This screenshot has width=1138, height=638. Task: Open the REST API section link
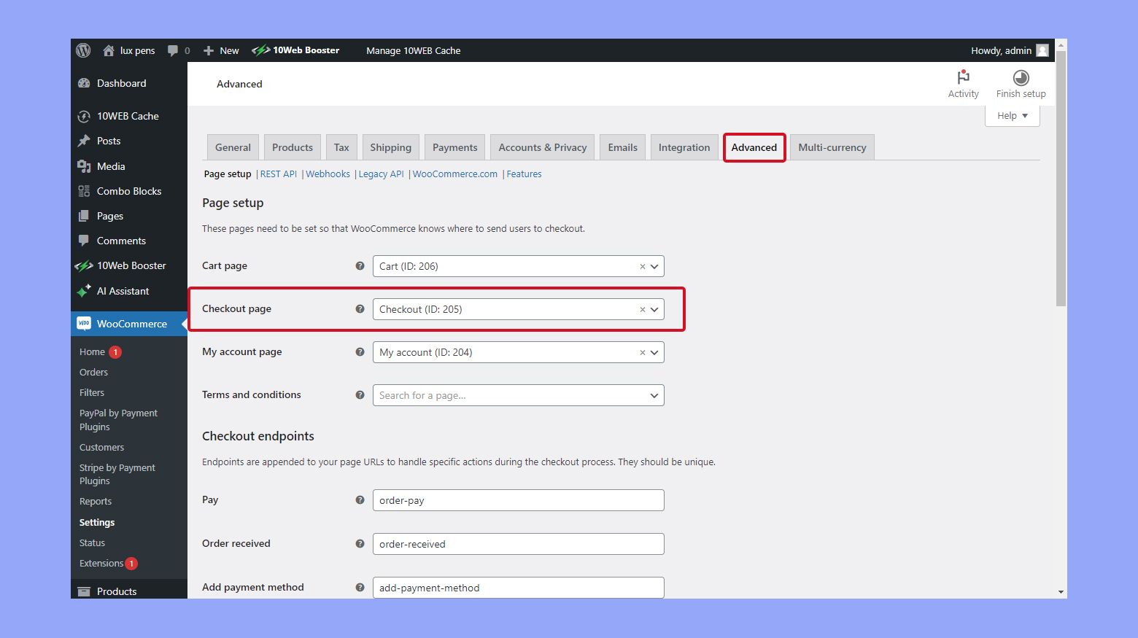278,174
